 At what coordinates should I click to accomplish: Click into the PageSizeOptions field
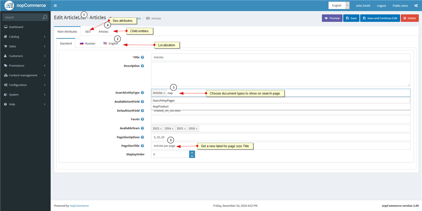pyautogui.click(x=281, y=137)
